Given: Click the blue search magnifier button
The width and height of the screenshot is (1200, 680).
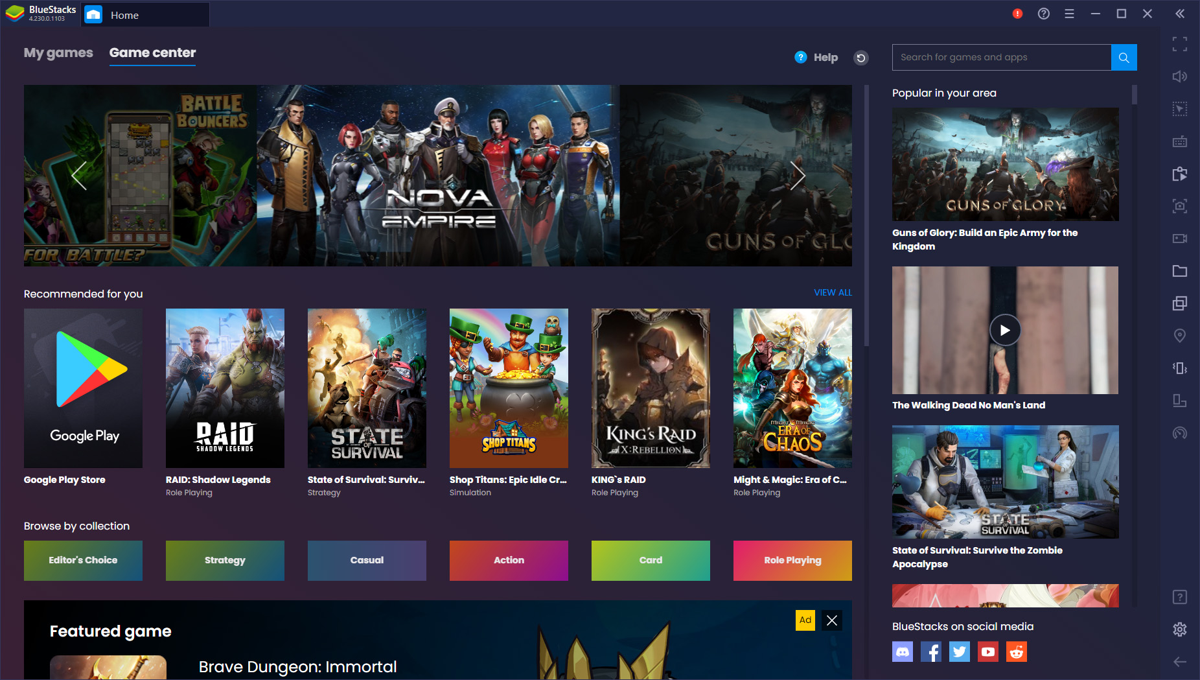Looking at the screenshot, I should [x=1124, y=57].
